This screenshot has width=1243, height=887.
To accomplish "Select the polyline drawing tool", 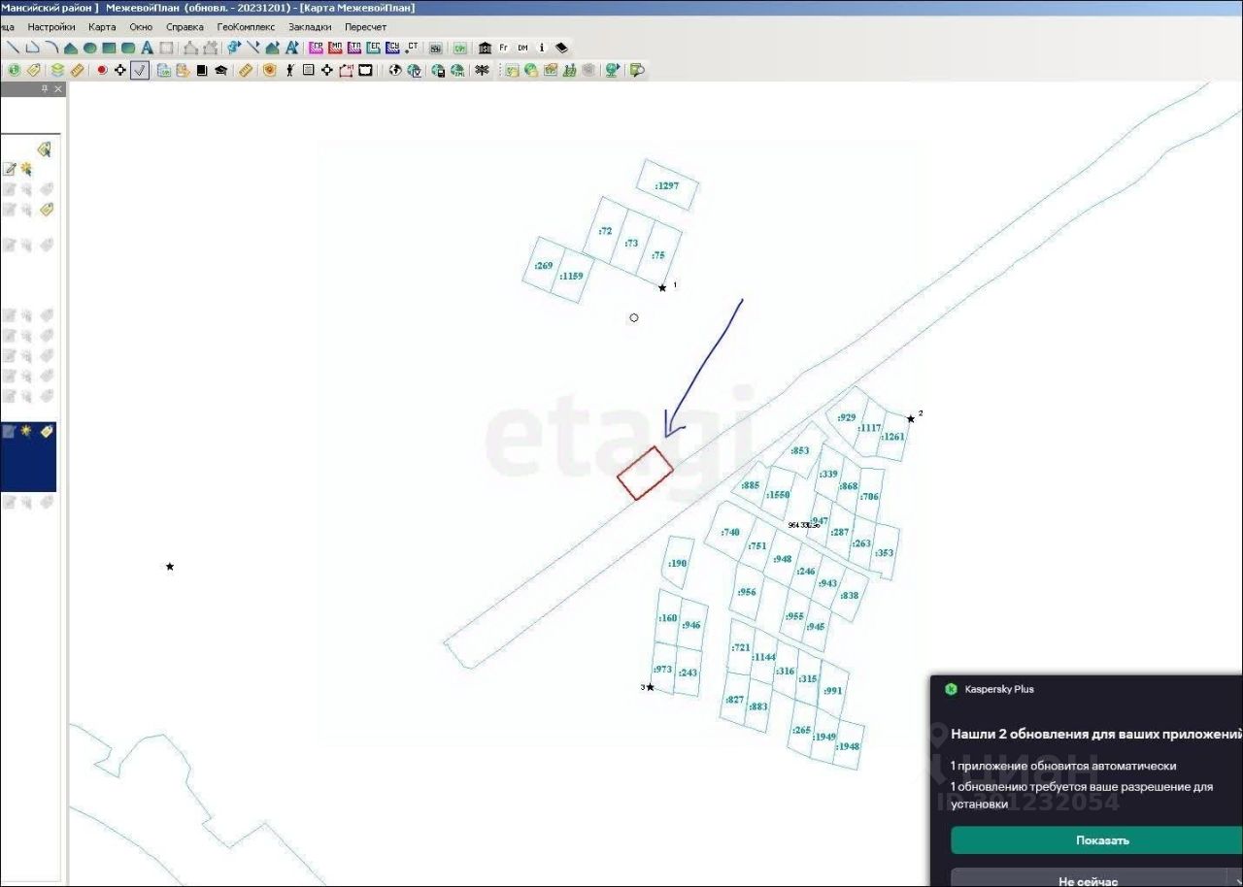I will (32, 48).
